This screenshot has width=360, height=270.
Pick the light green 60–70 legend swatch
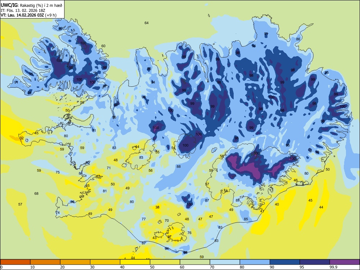tap(195, 262)
